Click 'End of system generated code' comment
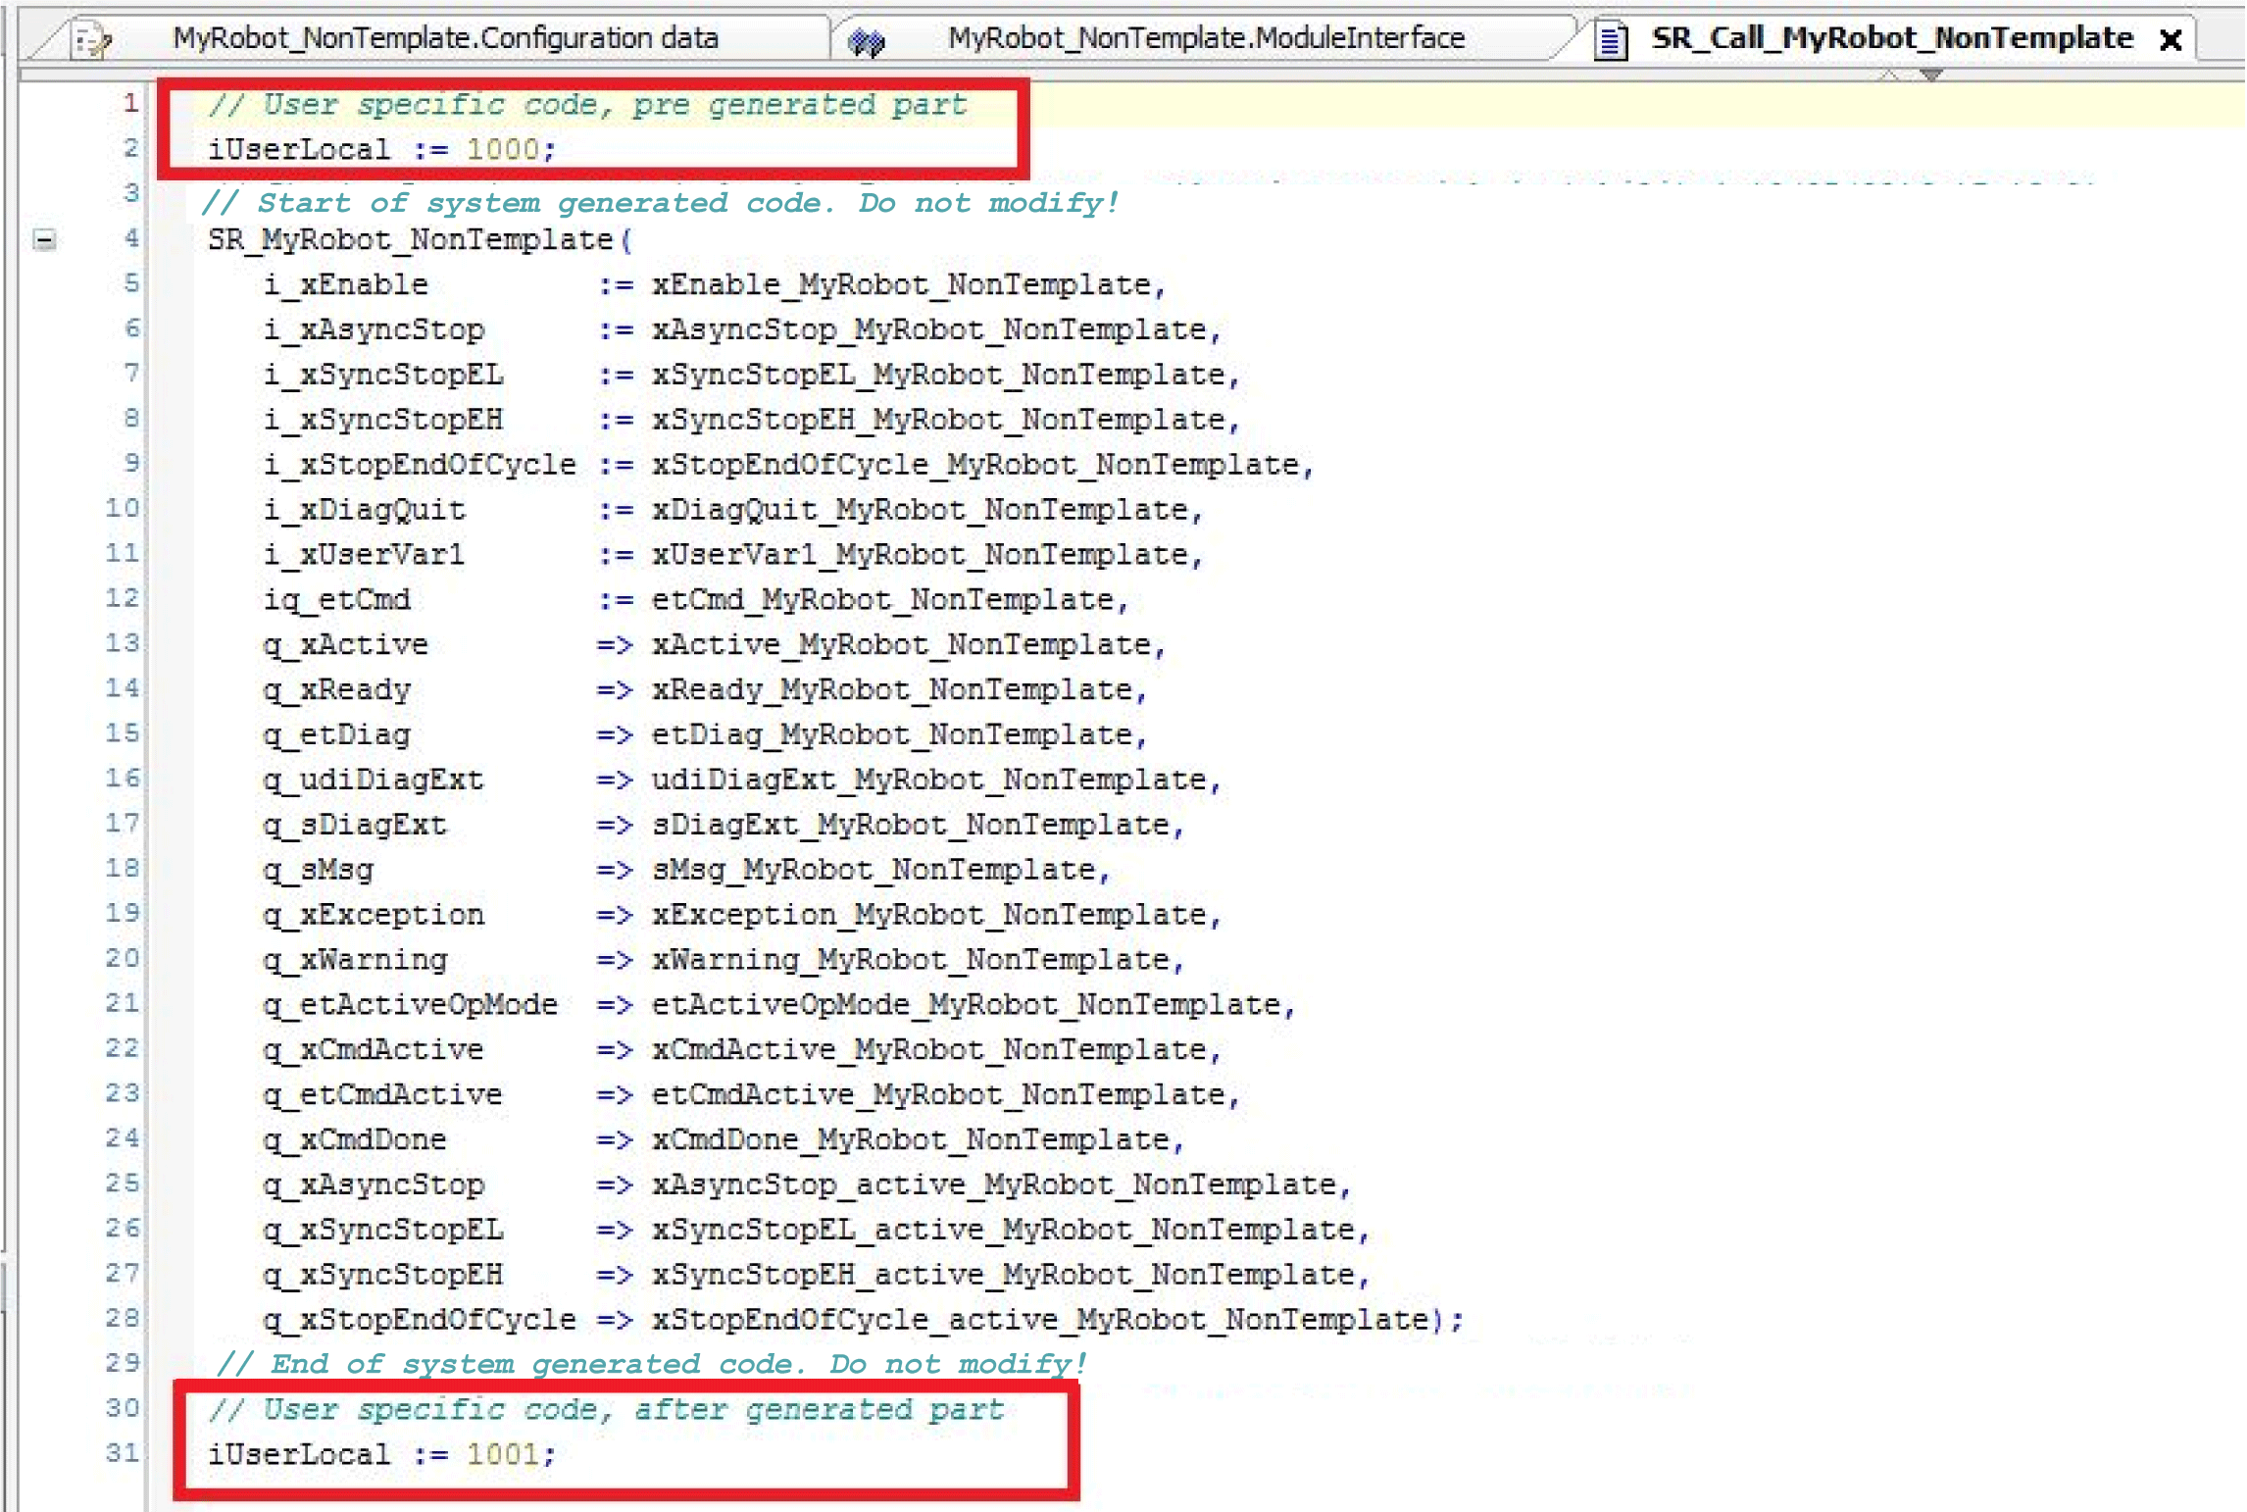The width and height of the screenshot is (2247, 1512). click(652, 1364)
